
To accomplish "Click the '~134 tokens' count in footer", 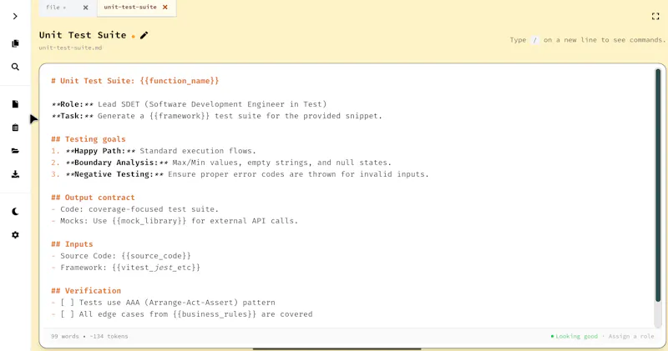I will pos(109,336).
